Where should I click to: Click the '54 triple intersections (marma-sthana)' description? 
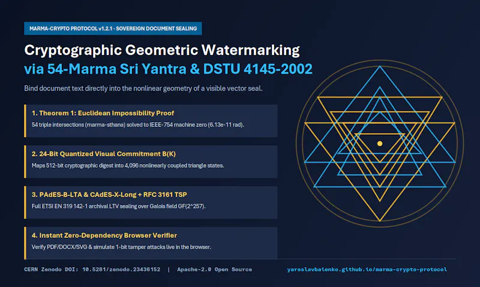pos(138,125)
